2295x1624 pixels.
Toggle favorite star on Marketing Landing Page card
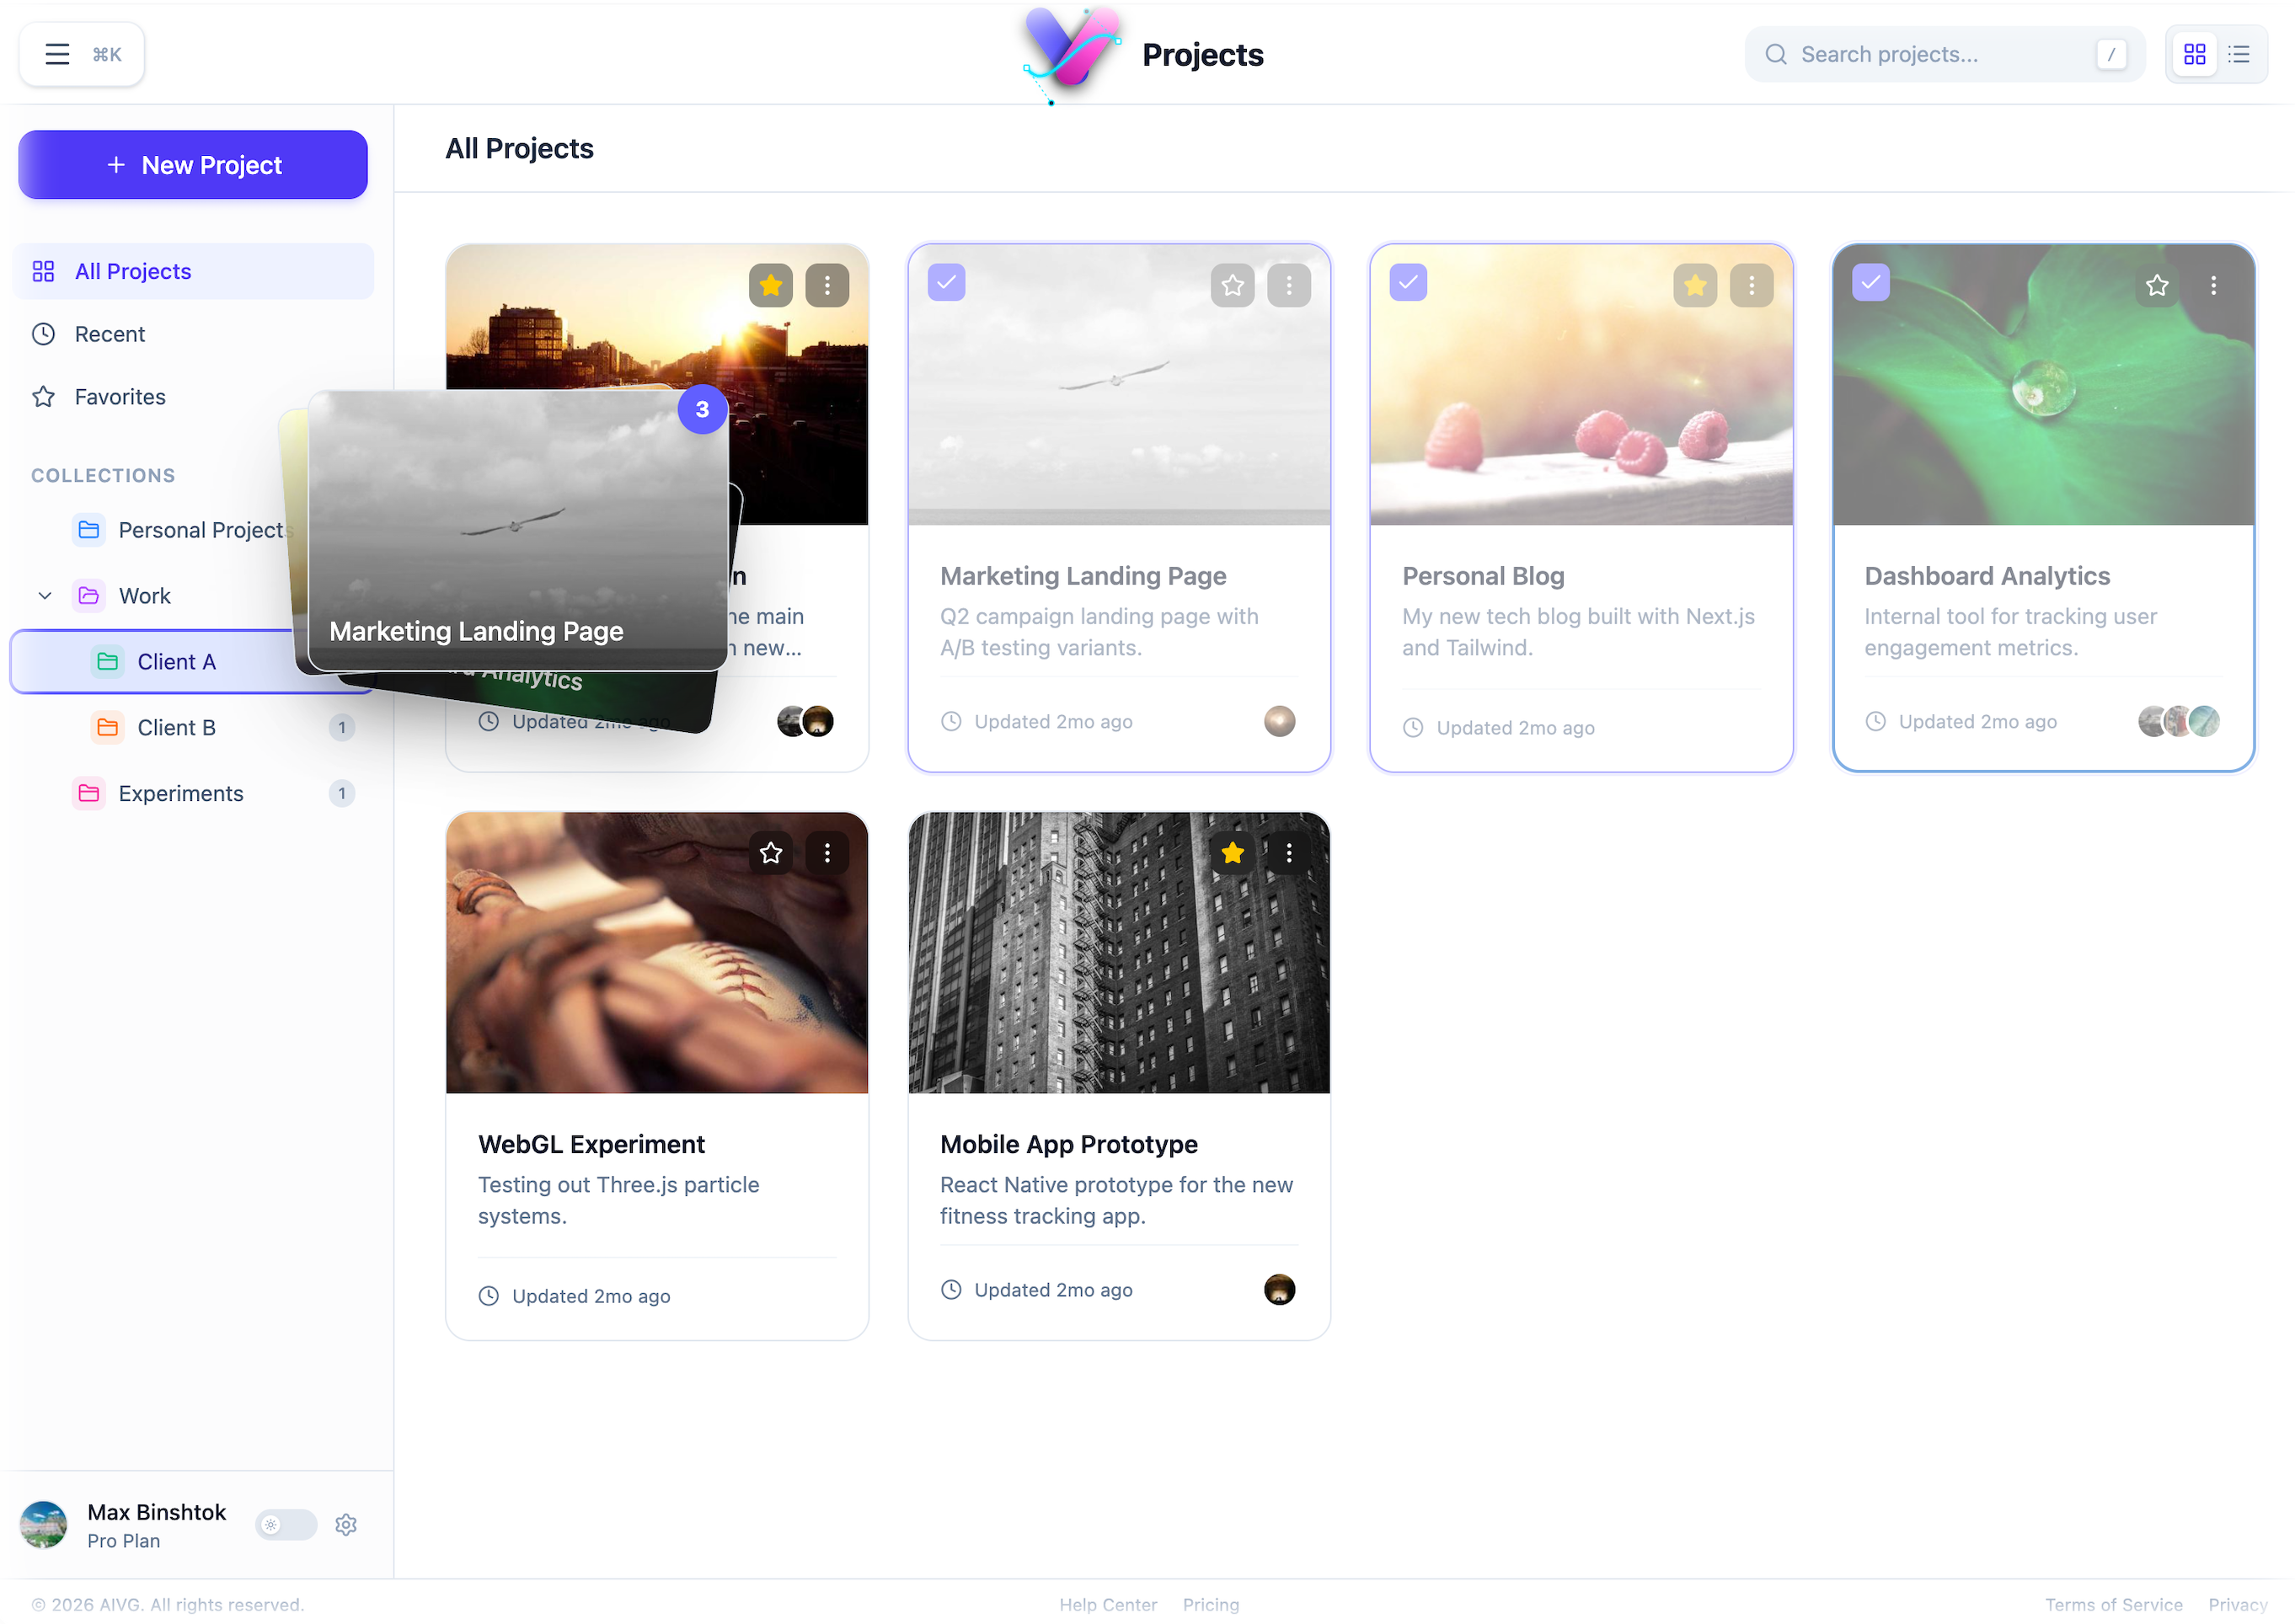1232,285
